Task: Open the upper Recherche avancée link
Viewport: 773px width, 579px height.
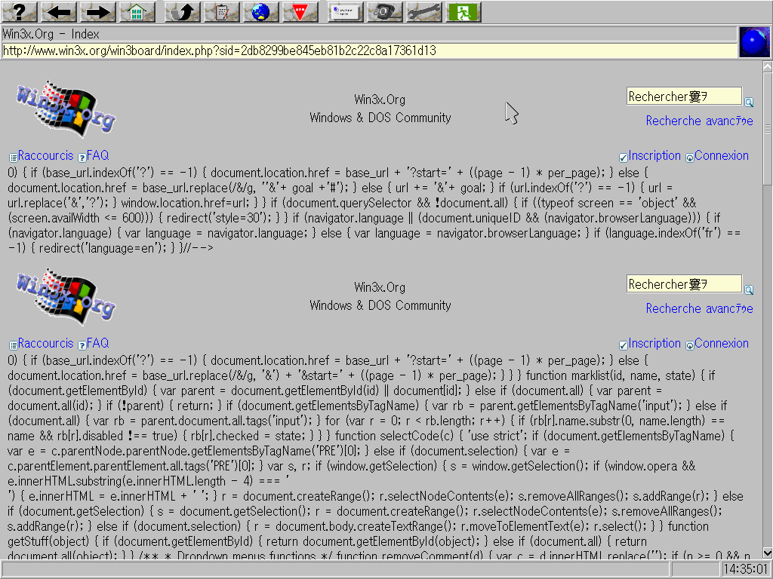Action: click(699, 121)
